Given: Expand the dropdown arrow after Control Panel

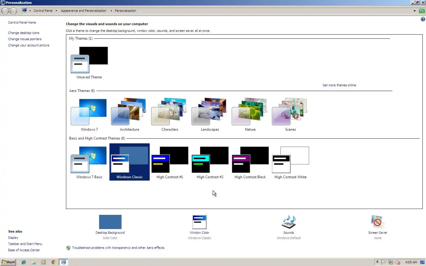Looking at the screenshot, I should click(x=56, y=11).
